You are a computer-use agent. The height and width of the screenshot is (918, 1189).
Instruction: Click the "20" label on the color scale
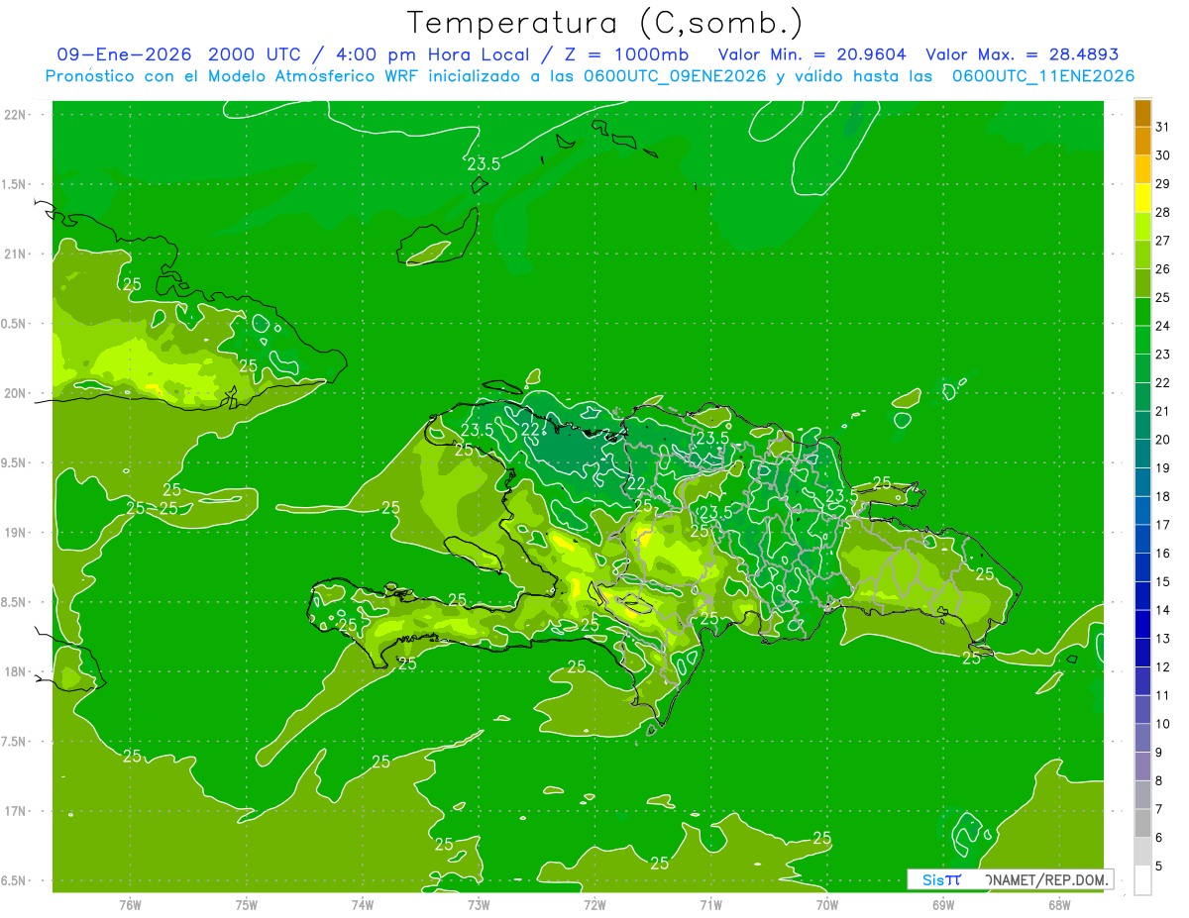(x=1162, y=440)
